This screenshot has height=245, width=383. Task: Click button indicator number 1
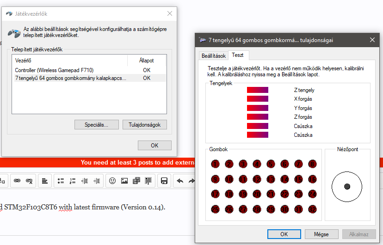tap(215, 164)
